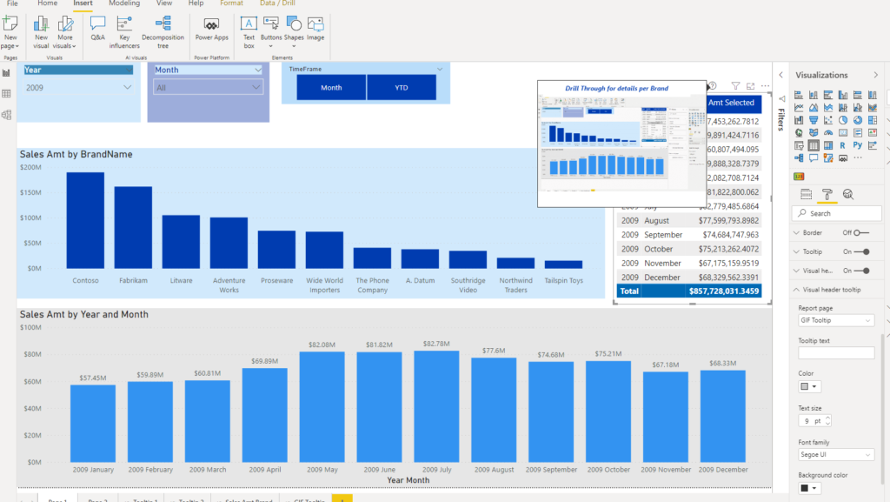The height and width of the screenshot is (502, 890).
Task: Choose Treemap visualization
Action: pyautogui.click(x=873, y=120)
